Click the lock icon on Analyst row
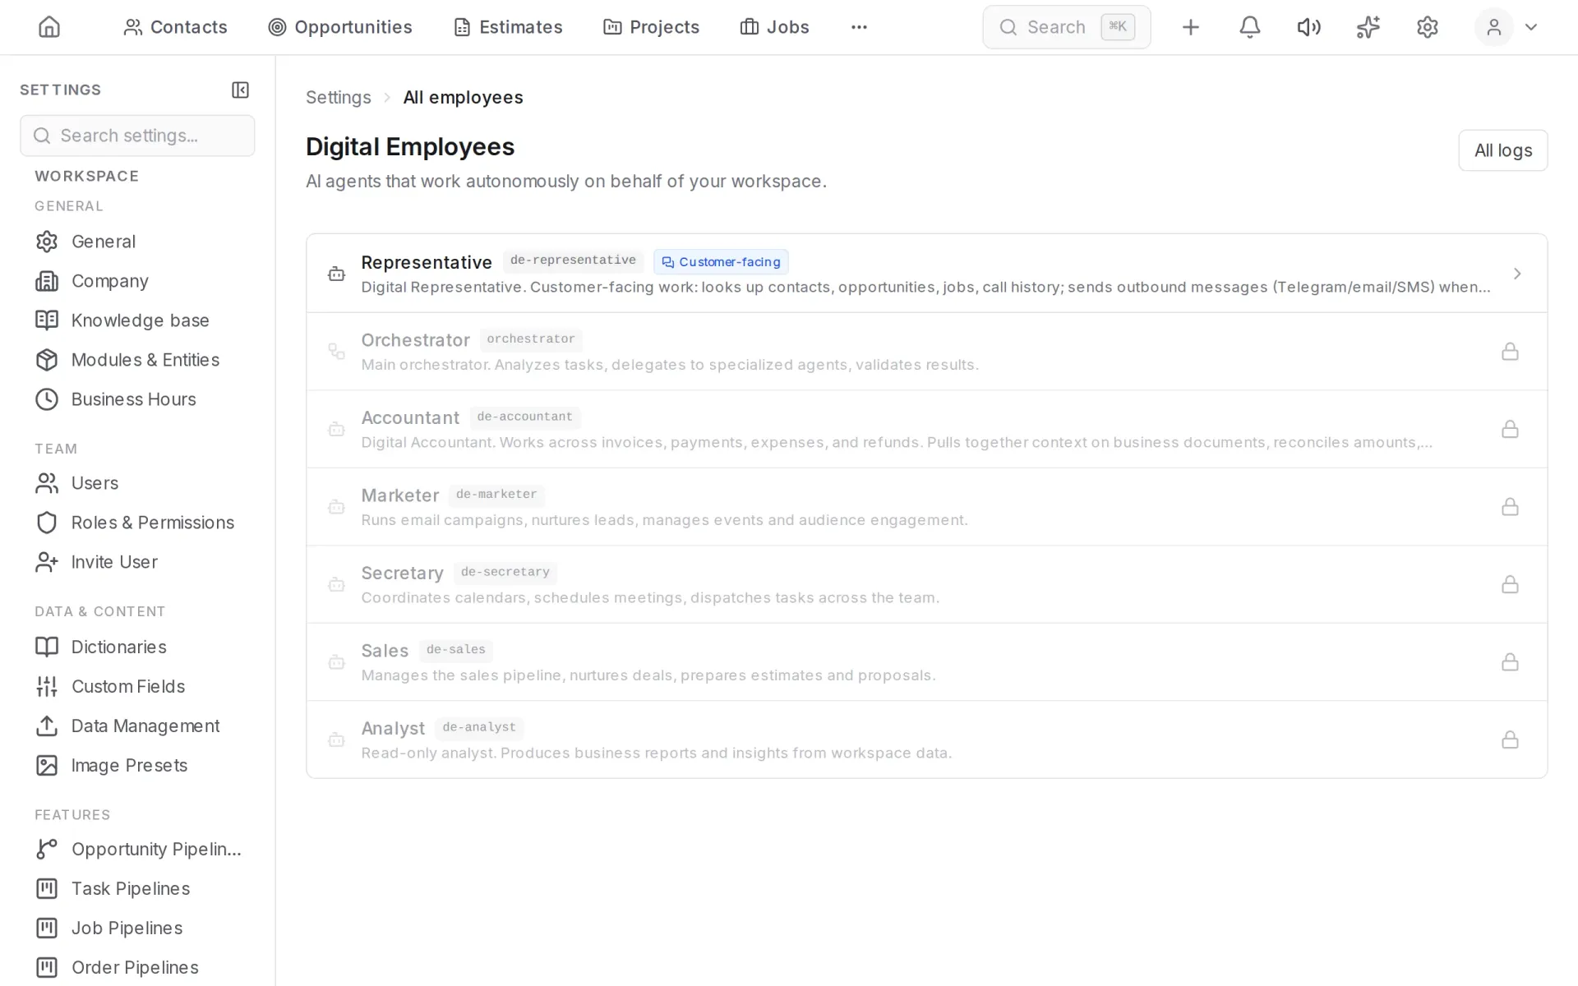Viewport: 1578px width, 986px height. [1510, 739]
